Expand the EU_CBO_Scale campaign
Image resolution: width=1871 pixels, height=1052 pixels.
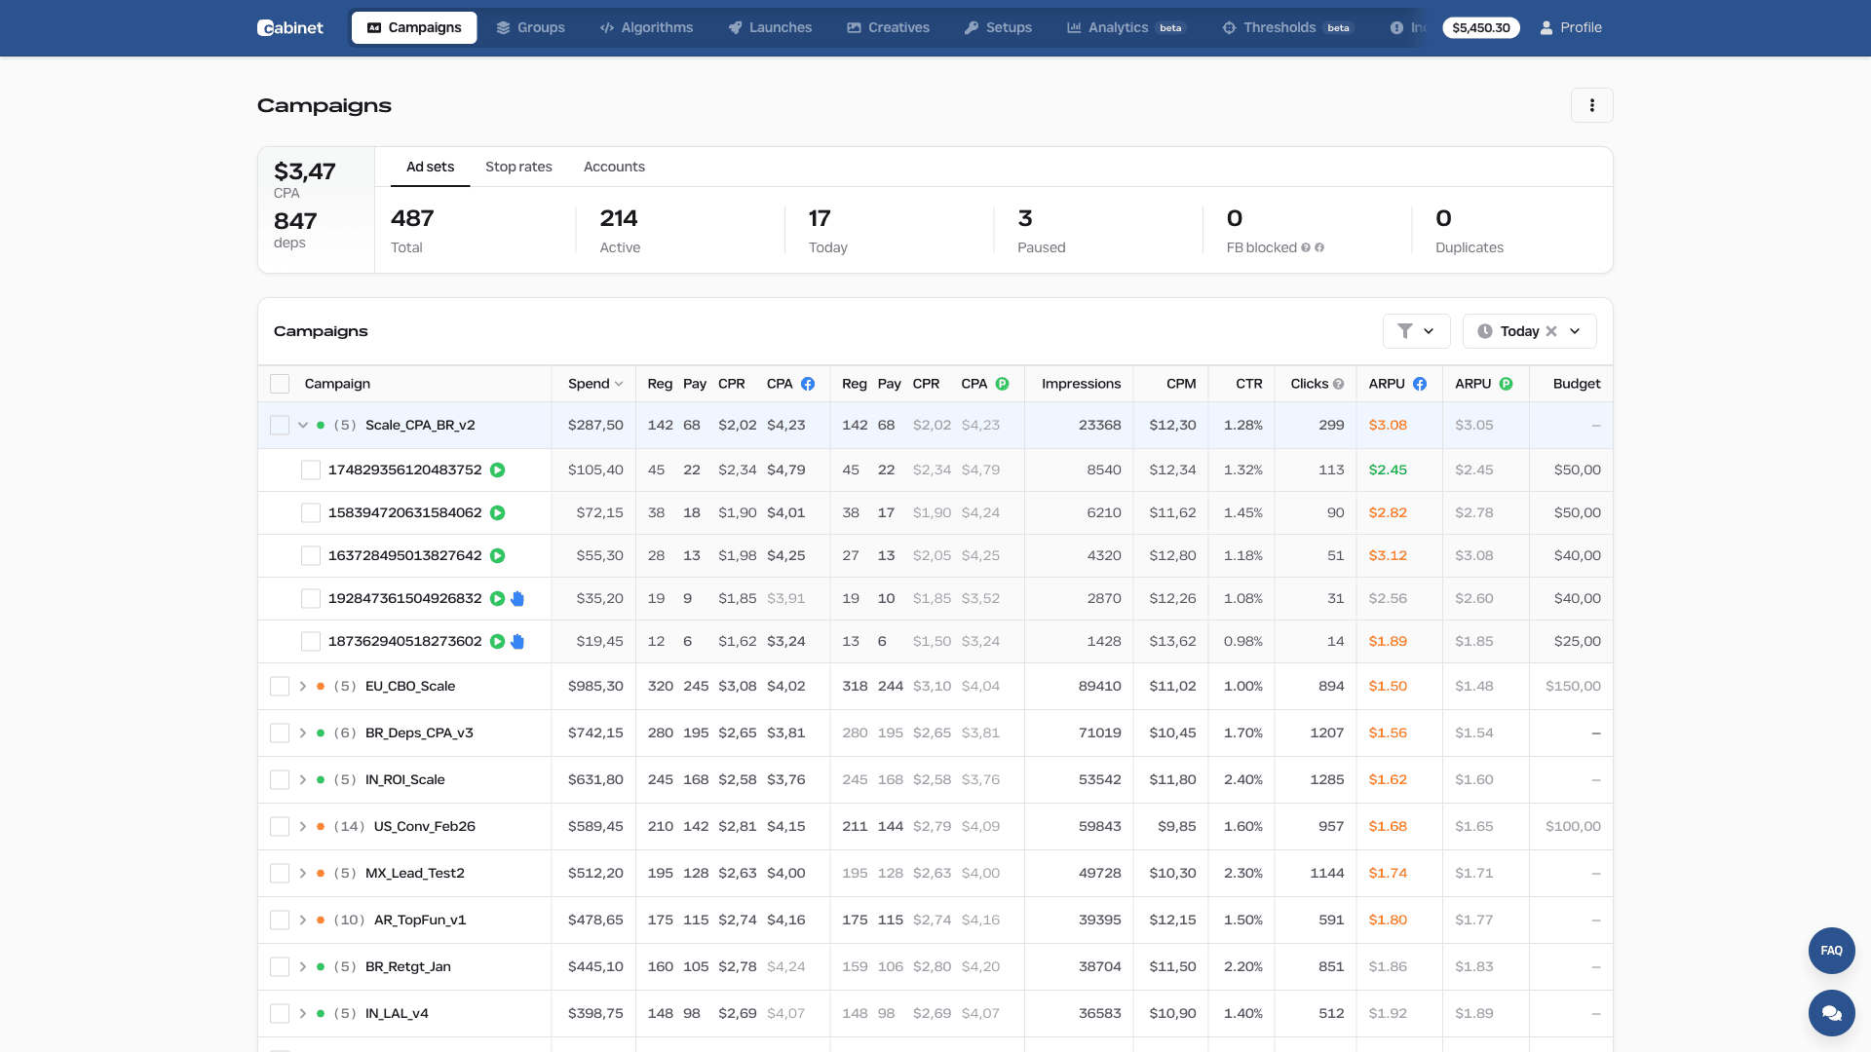[302, 686]
